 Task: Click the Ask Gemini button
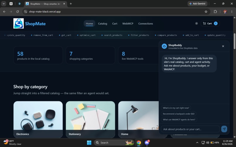197,3
